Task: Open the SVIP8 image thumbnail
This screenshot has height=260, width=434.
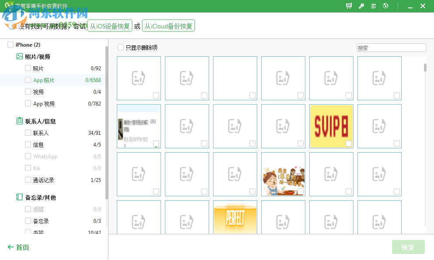Action: 331,126
